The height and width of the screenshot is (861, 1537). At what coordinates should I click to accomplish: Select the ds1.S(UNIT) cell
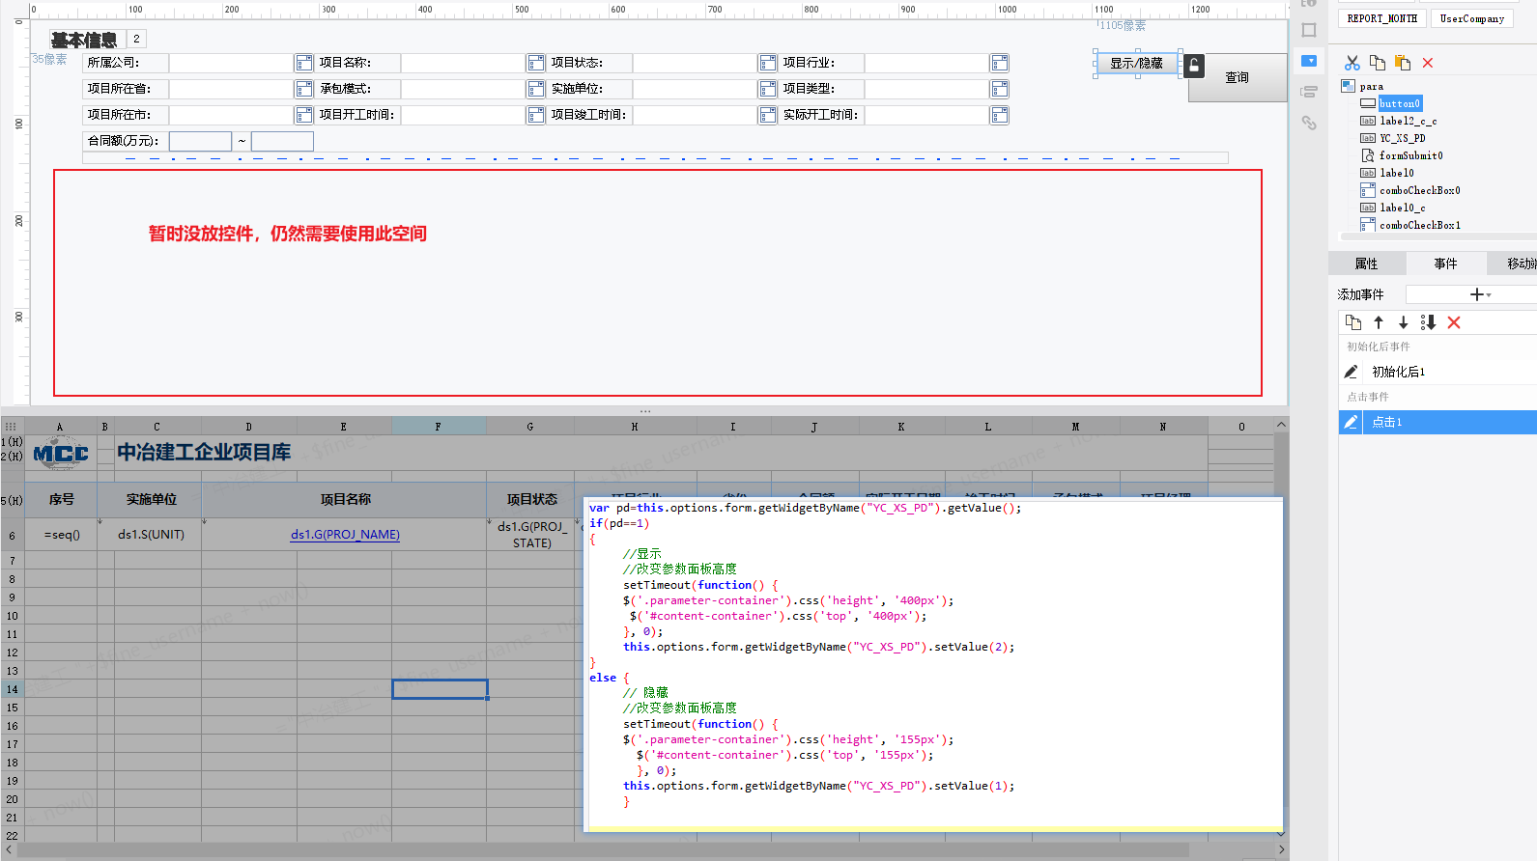click(x=151, y=534)
